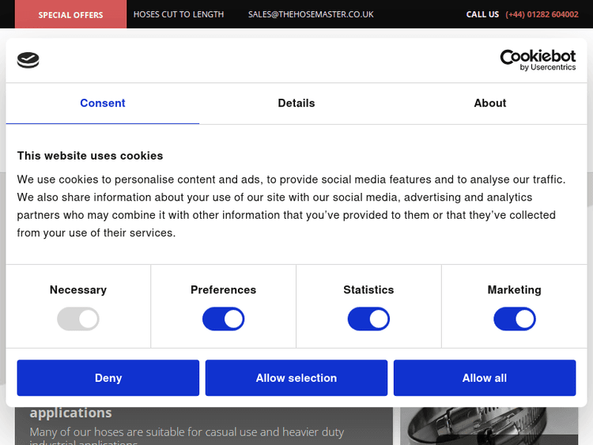This screenshot has width=593, height=445.
Task: Accept cookies with Allow all button
Action: (x=484, y=378)
